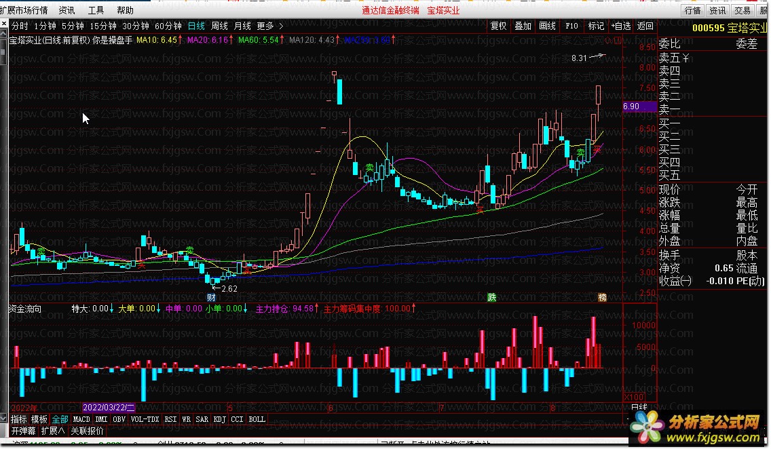Click the 资讯 top-right button
Image resolution: width=771 pixels, height=449 pixels.
coord(717,10)
